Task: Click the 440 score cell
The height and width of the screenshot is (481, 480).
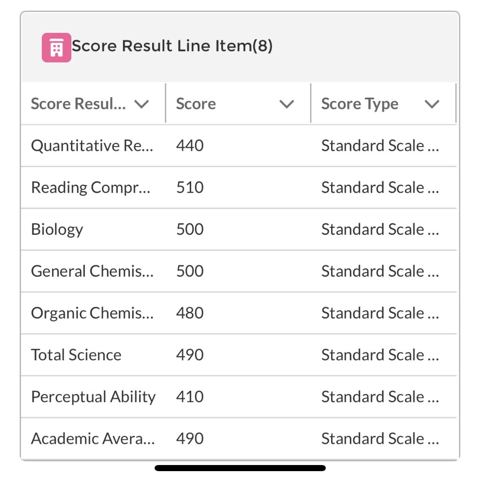Action: (190, 146)
